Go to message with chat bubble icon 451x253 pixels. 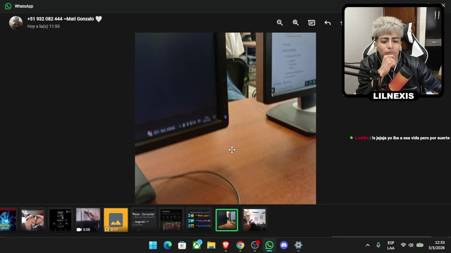(311, 23)
